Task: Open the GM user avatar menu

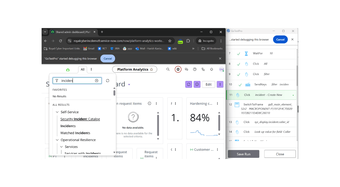Action: 221,69
